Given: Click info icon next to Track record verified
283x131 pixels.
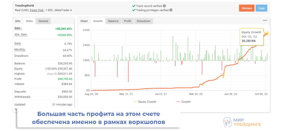Looking at the screenshot, I should (164, 6).
